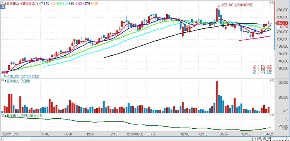Click the 01/15 date axis label
This screenshot has height=141, width=290.
click(x=151, y=134)
